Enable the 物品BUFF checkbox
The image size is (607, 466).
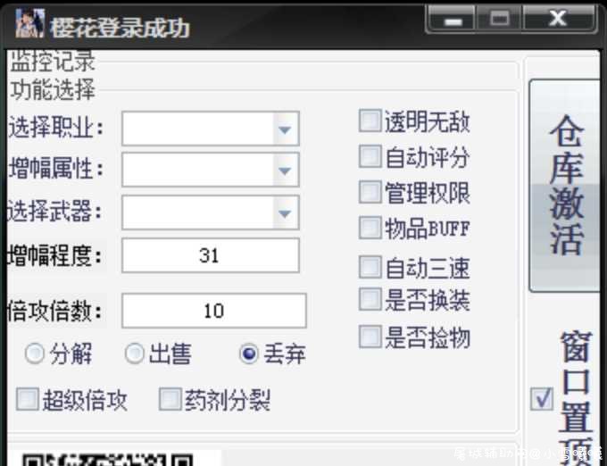click(370, 228)
